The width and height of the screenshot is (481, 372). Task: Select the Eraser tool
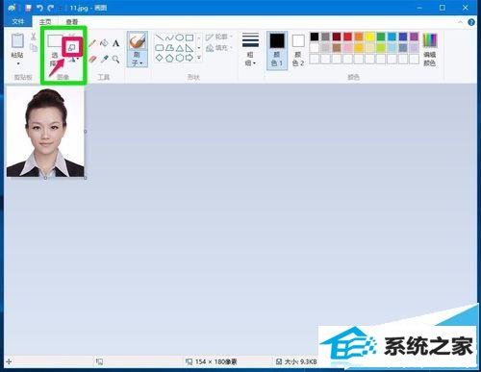(x=92, y=59)
